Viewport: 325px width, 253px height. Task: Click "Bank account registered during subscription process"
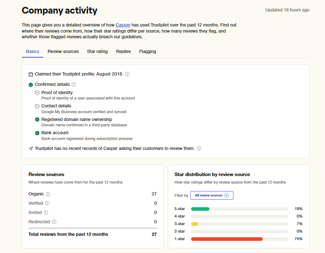87,138
